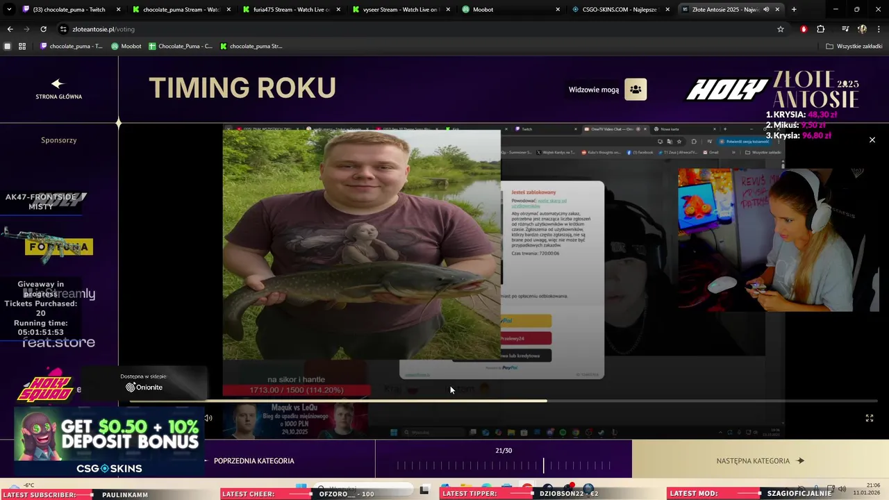This screenshot has height=500, width=889.
Task: Reload the zloteantosie.pl page
Action: (x=43, y=29)
